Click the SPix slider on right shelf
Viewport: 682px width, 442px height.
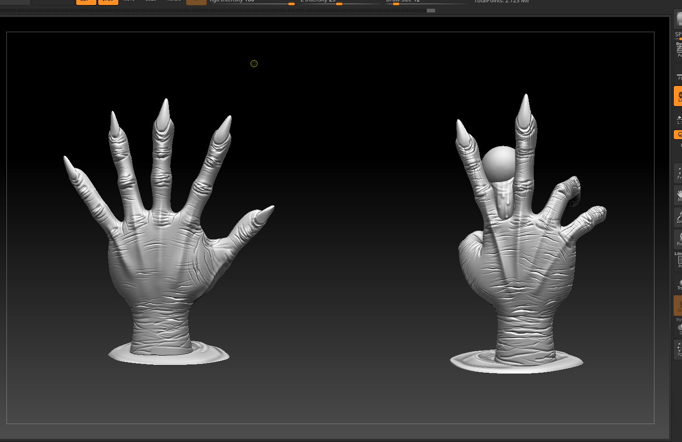(x=678, y=36)
